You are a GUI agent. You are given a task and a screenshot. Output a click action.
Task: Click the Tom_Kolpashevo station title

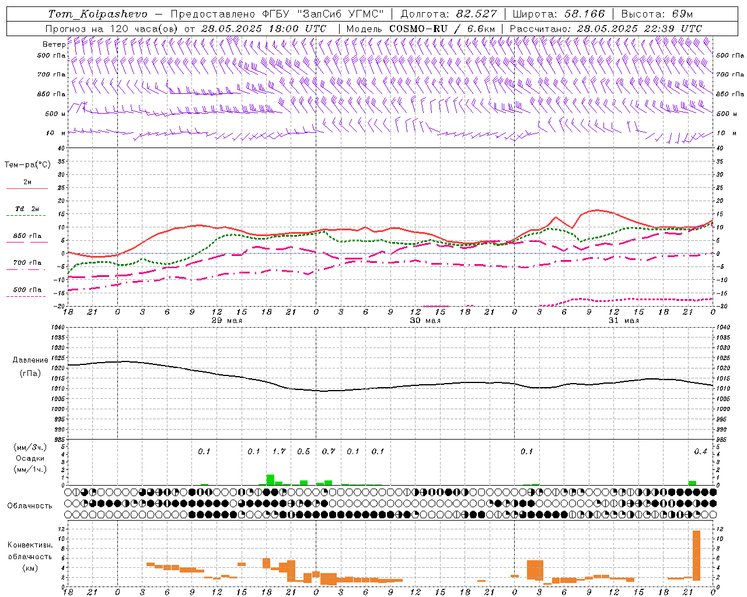click(97, 14)
